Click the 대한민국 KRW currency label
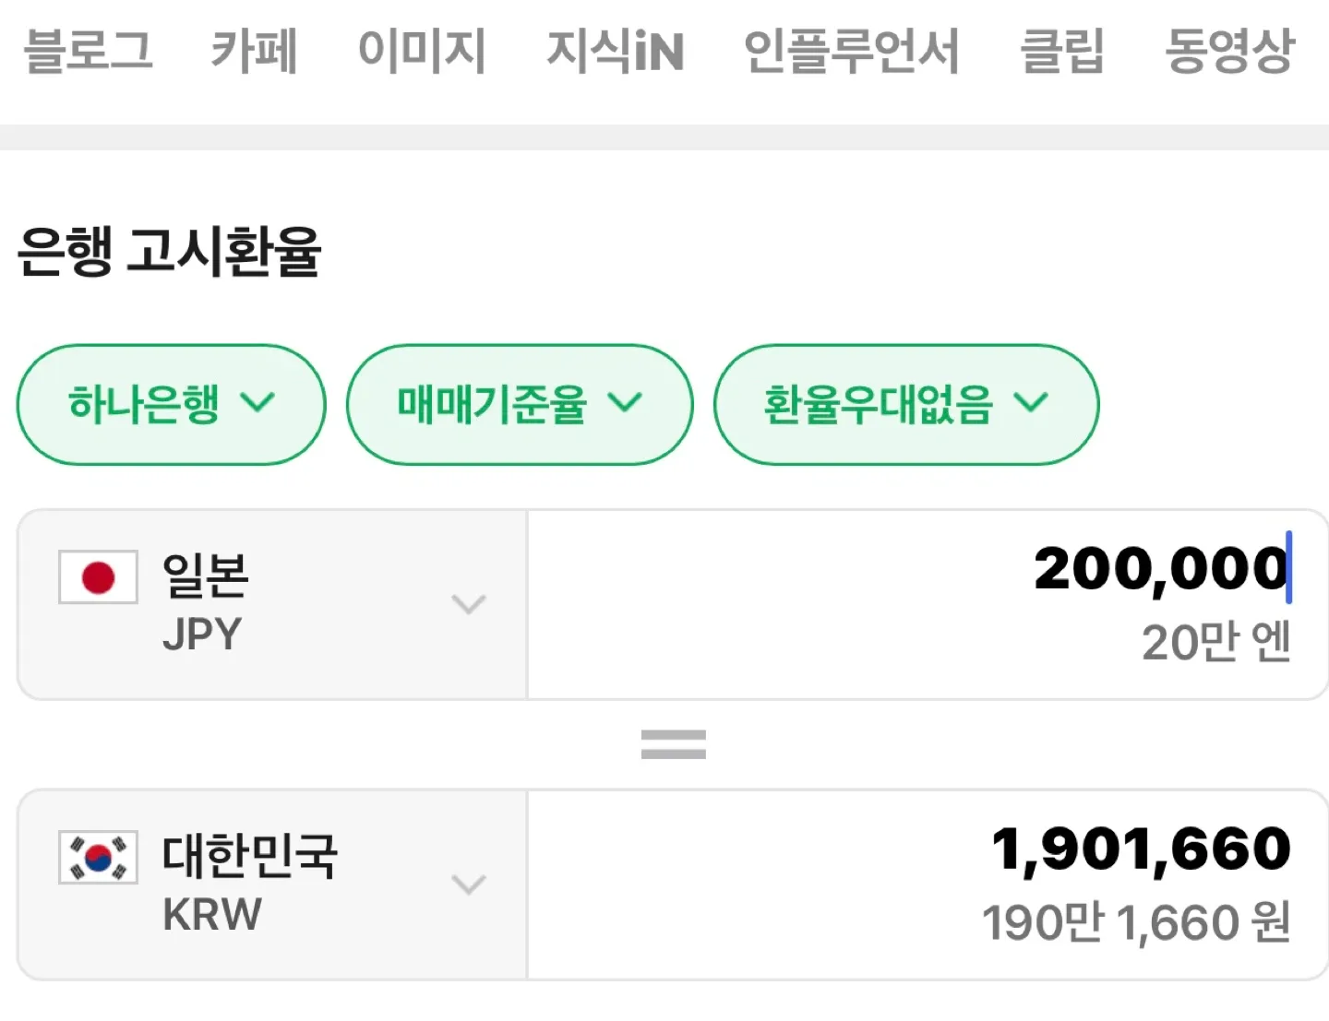The width and height of the screenshot is (1329, 1021). tap(249, 883)
